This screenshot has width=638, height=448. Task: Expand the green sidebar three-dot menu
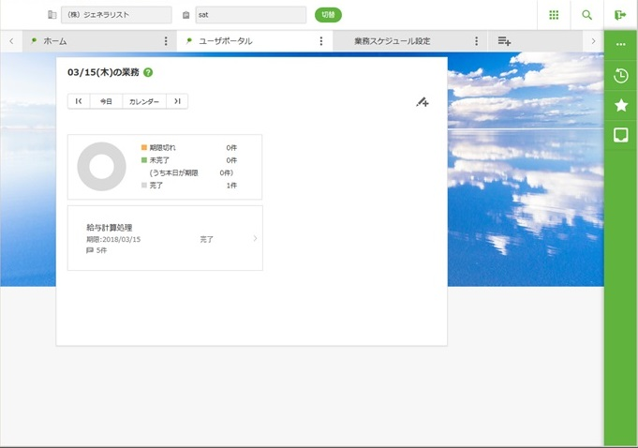pos(620,45)
